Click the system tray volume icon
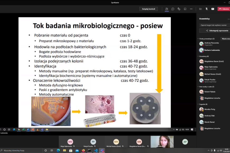 coord(221,151)
